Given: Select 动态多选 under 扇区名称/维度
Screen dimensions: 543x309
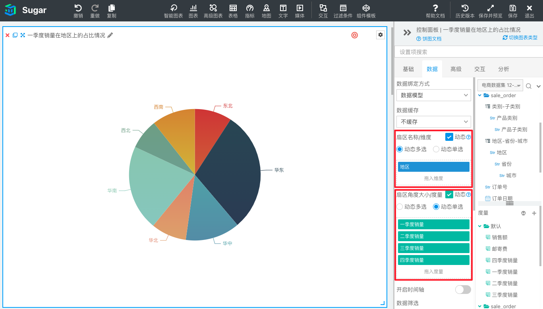Looking at the screenshot, I should coord(400,149).
